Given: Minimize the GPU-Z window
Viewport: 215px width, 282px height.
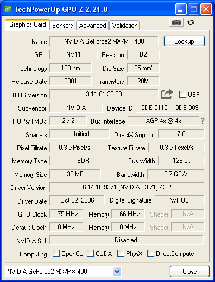Looking at the screenshot, I should pos(180,9).
